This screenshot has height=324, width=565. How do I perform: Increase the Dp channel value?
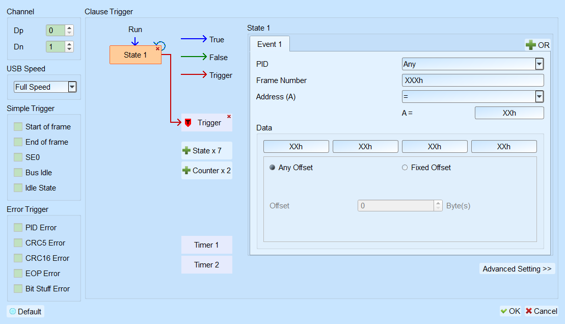tap(69, 28)
